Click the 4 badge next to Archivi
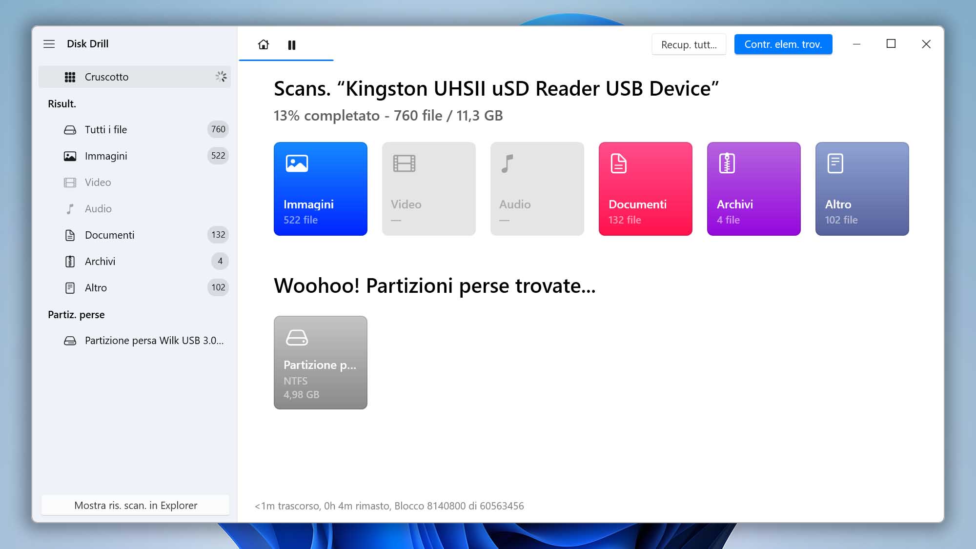 point(220,261)
